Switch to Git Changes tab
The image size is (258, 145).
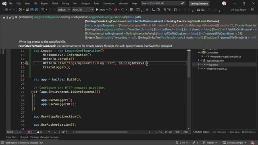tap(219, 132)
